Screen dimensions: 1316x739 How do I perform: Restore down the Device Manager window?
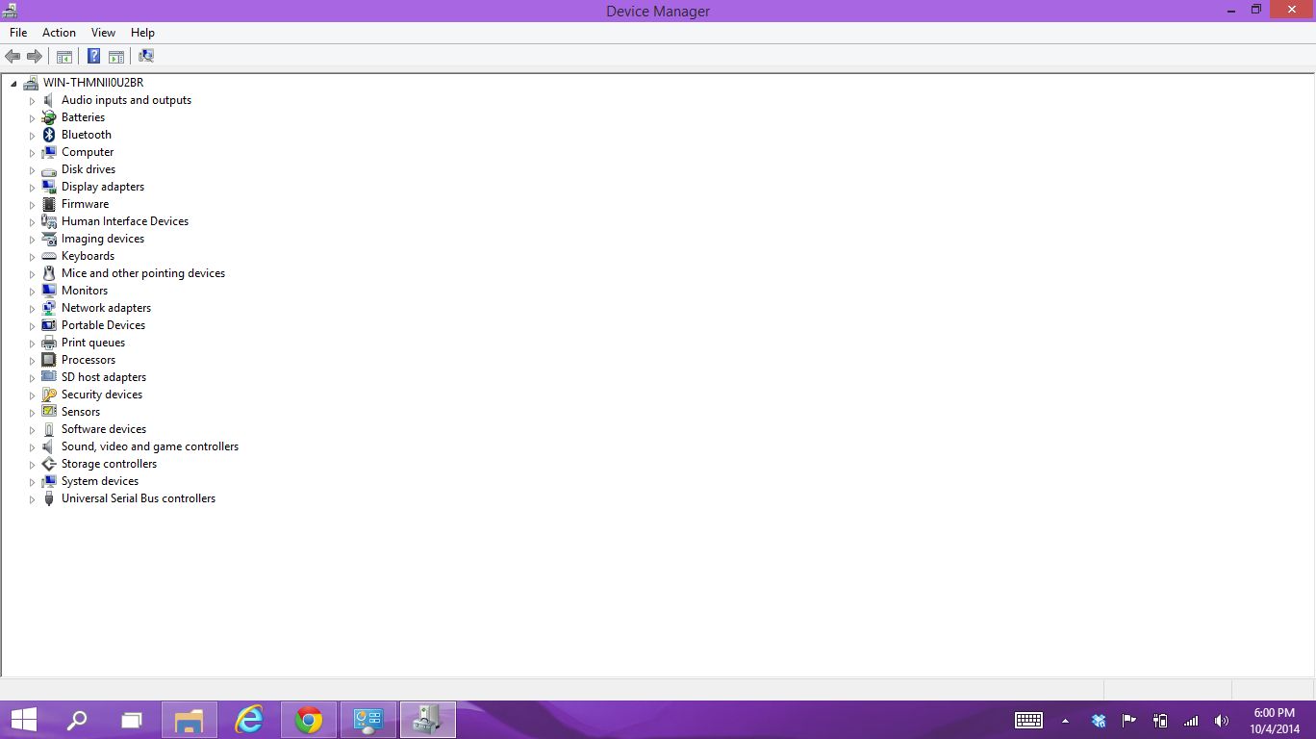1256,10
